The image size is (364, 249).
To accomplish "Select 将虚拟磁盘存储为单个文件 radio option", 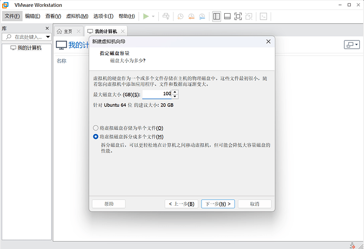I will click(x=95, y=128).
